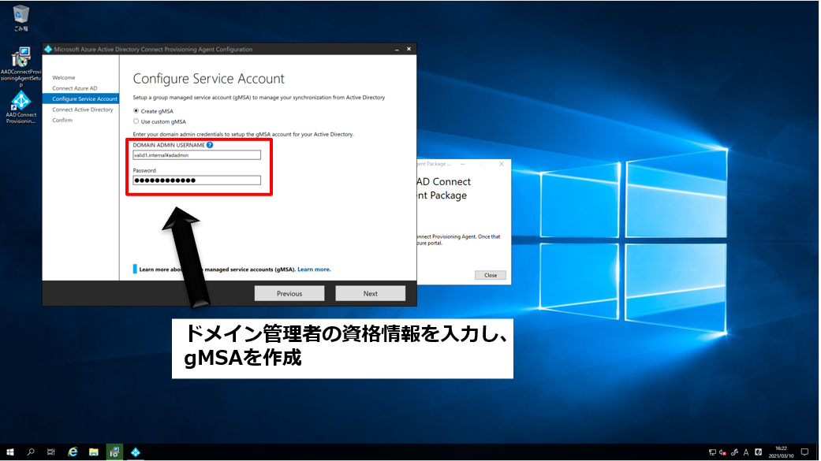The height and width of the screenshot is (461, 821).
Task: Switch to the installer package taskbar icon
Action: tap(114, 452)
